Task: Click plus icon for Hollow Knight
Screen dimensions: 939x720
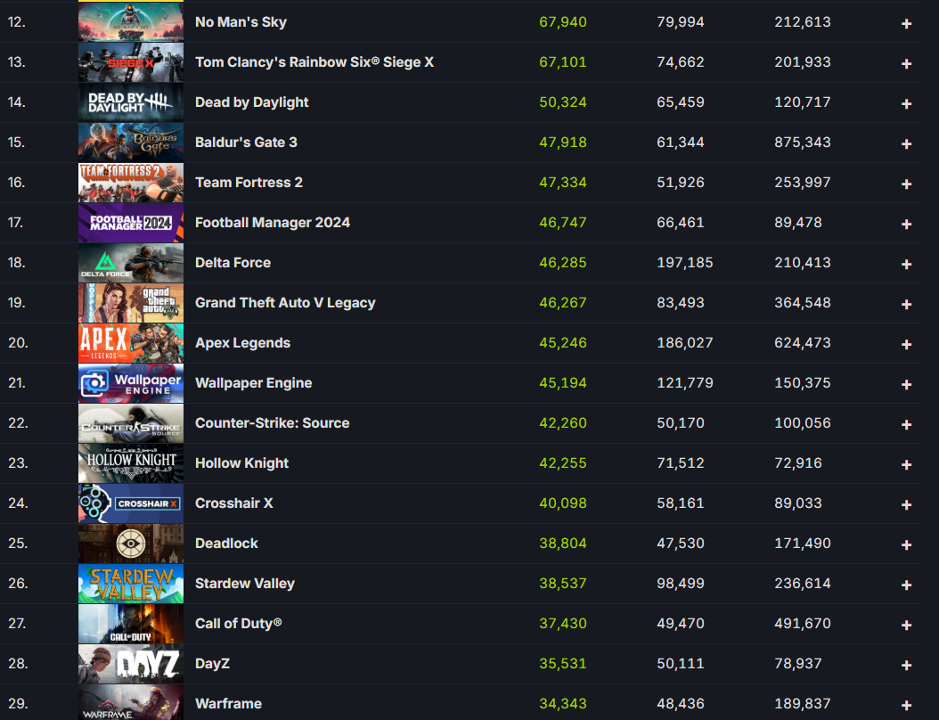Action: pyautogui.click(x=907, y=465)
